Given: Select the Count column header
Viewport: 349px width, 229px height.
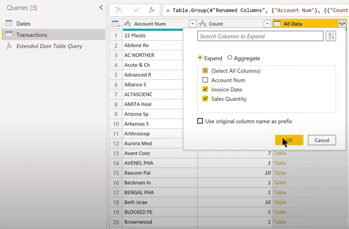Looking at the screenshot, I should (235, 24).
